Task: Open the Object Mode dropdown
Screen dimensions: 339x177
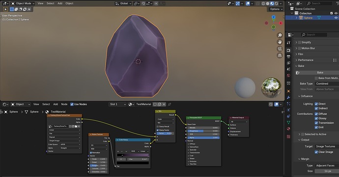Action: coord(23,3)
